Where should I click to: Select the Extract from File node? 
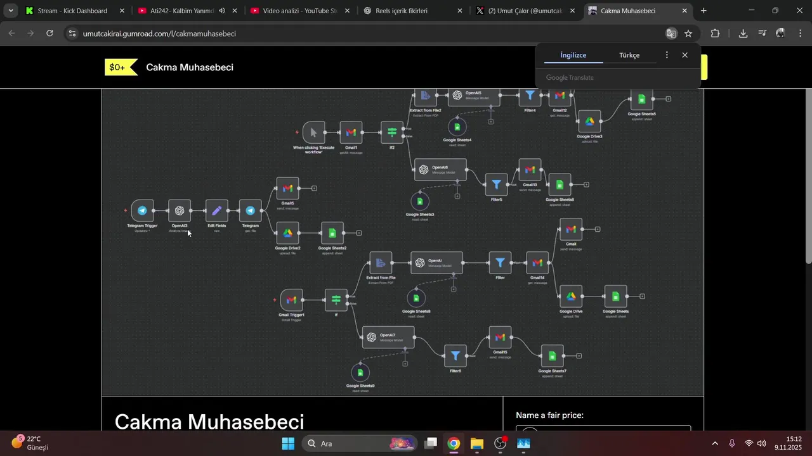(x=381, y=263)
